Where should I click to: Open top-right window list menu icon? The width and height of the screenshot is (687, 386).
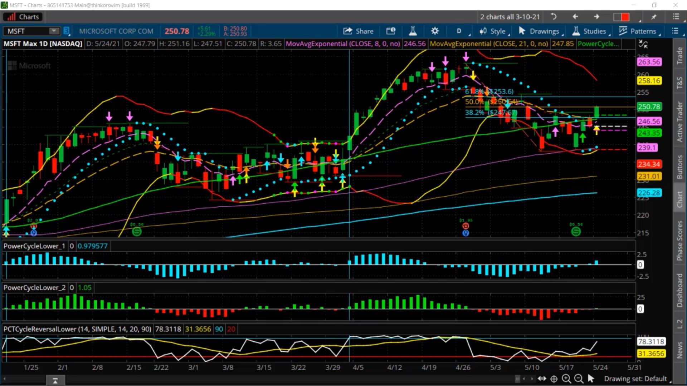coord(676,17)
